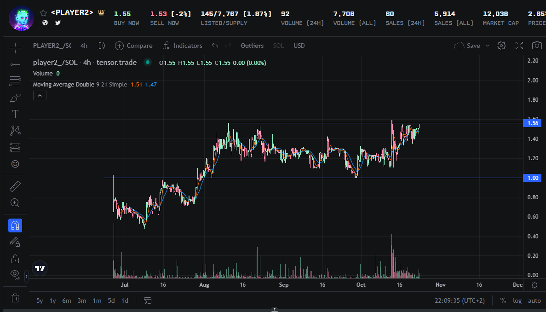Open the bottom panel toggle arrow
546x312 pixels.
(x=275, y=309)
